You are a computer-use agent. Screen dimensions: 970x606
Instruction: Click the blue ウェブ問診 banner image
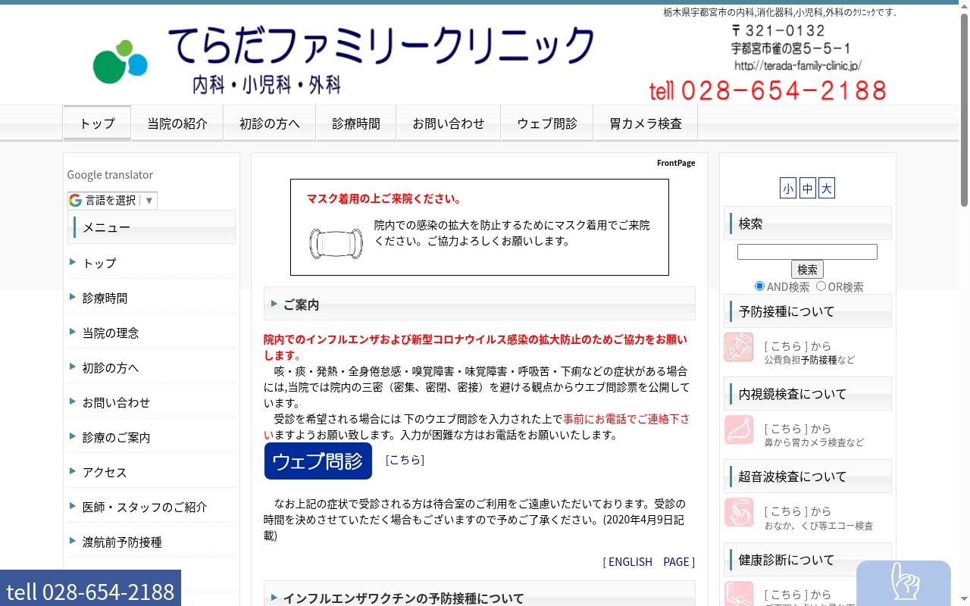pyautogui.click(x=318, y=461)
